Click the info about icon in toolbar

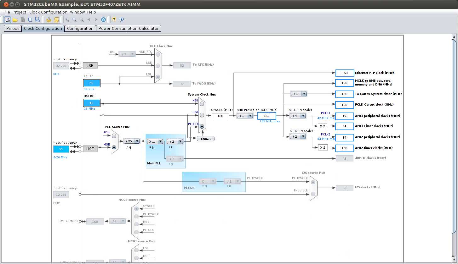tap(122, 20)
